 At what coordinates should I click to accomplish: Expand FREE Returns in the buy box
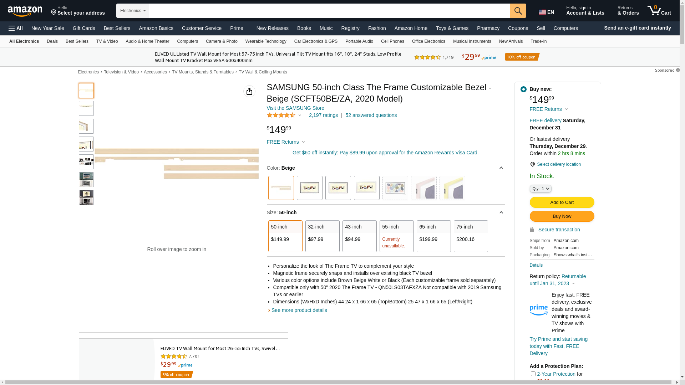pyautogui.click(x=549, y=109)
